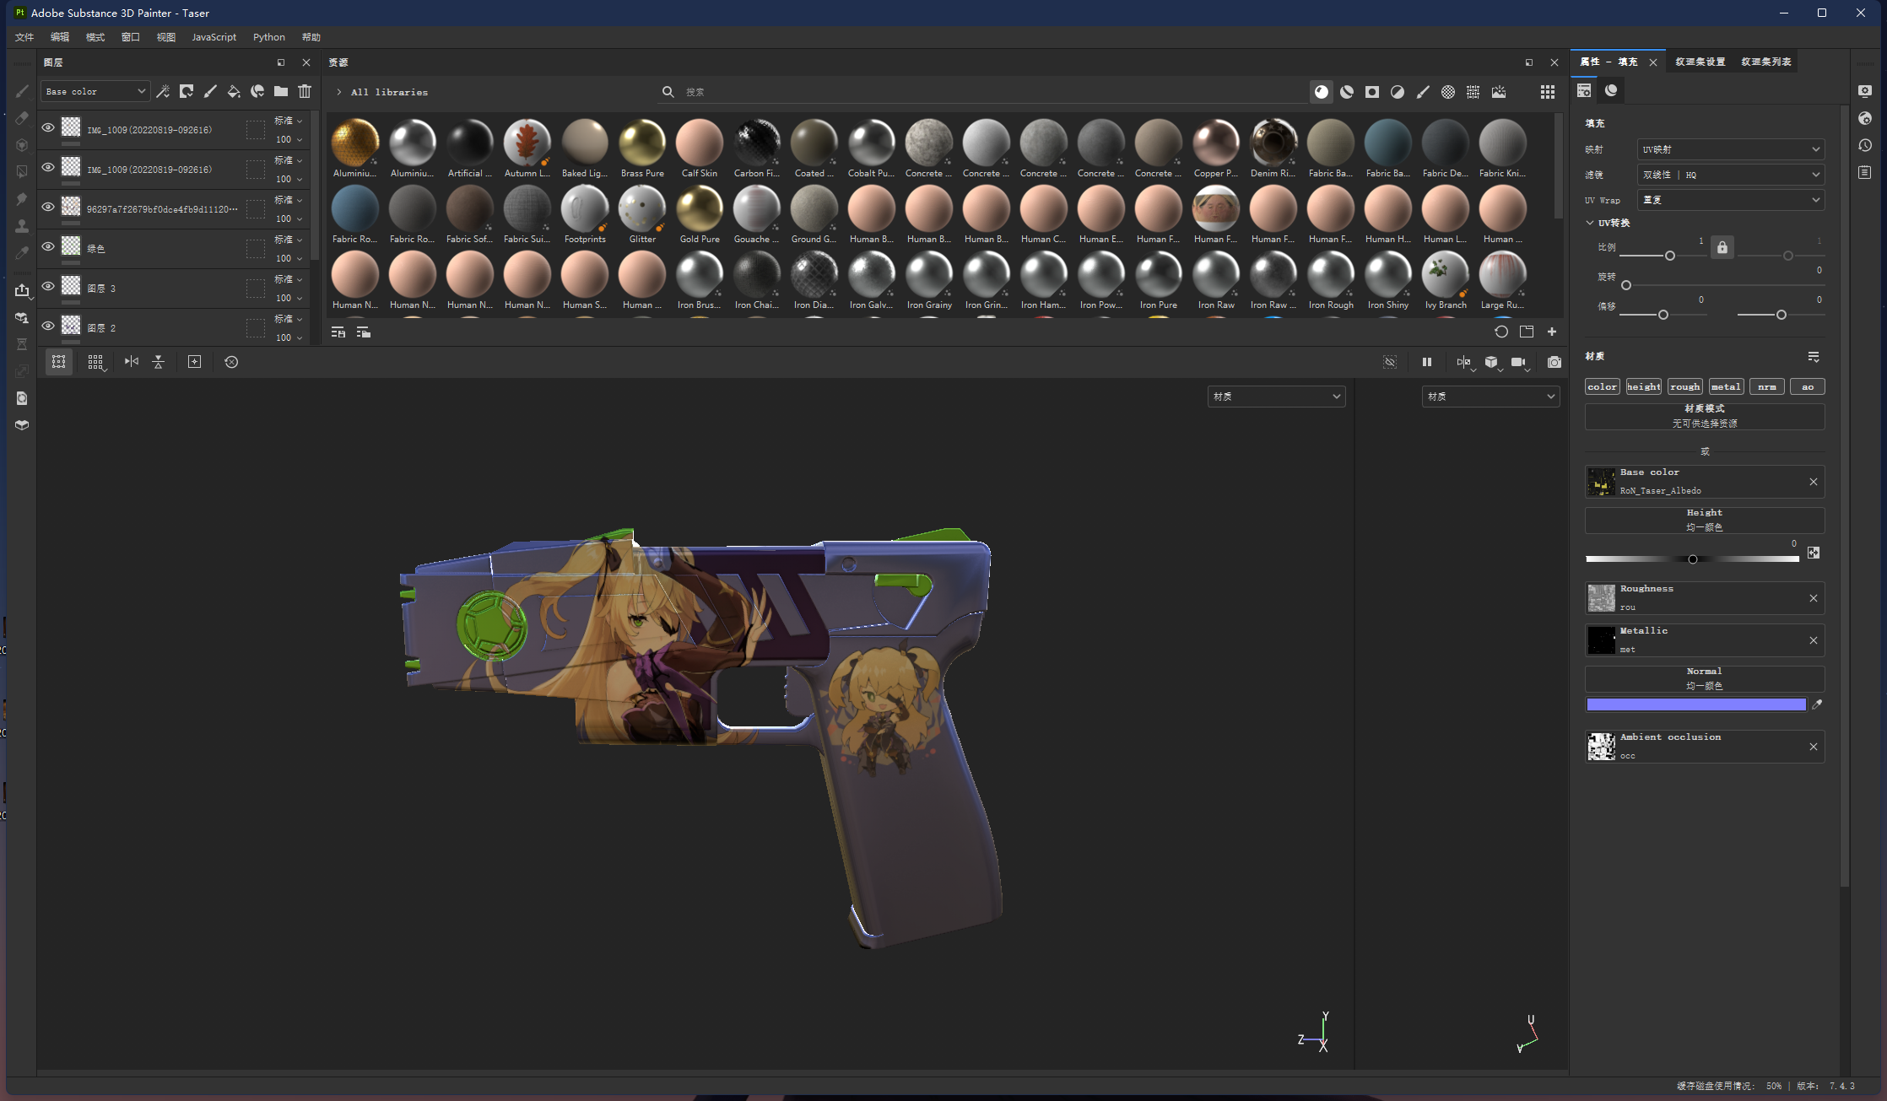Add a smart effect with magic wand icon

tap(163, 91)
